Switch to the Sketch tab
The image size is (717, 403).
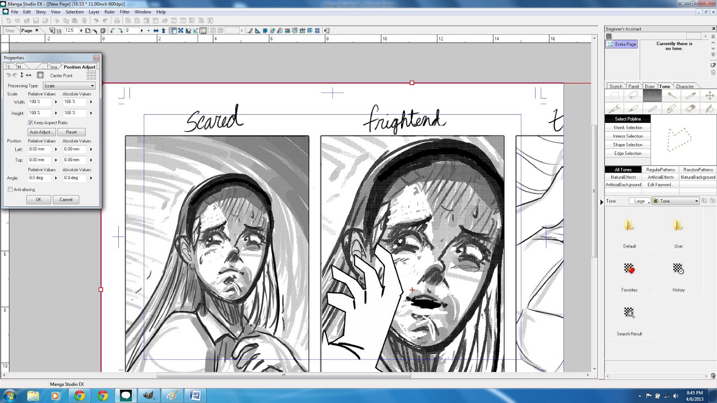point(616,86)
